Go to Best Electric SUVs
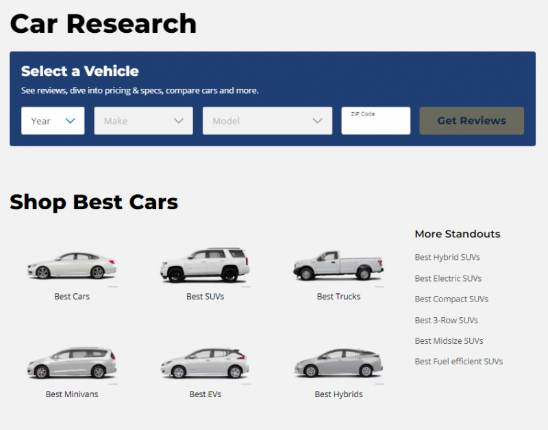Image resolution: width=548 pixels, height=430 pixels. tap(448, 278)
